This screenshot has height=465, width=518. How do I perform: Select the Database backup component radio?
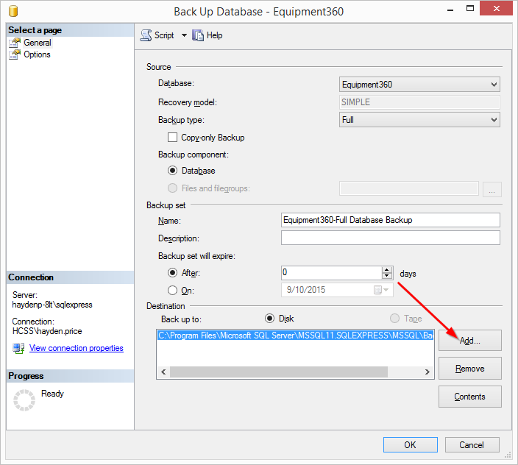173,171
